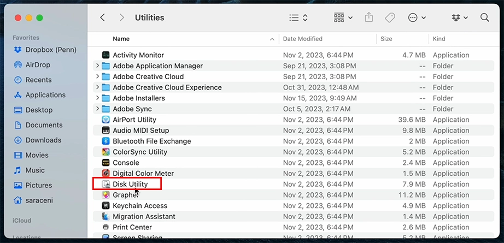Image resolution: width=504 pixels, height=243 pixels.
Task: Select the Migration Assistant icon
Action: [106, 216]
